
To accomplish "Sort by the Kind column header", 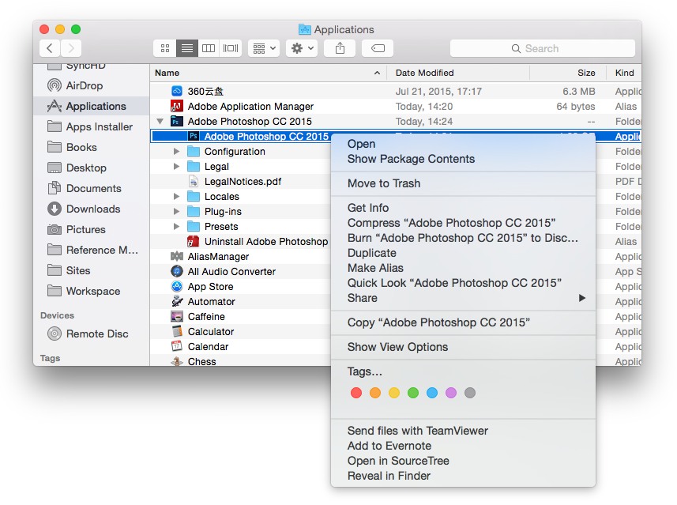I will 624,73.
